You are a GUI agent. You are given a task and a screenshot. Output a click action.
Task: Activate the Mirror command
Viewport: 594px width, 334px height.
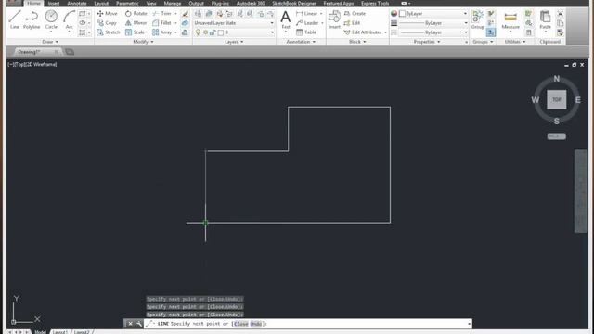(x=136, y=22)
